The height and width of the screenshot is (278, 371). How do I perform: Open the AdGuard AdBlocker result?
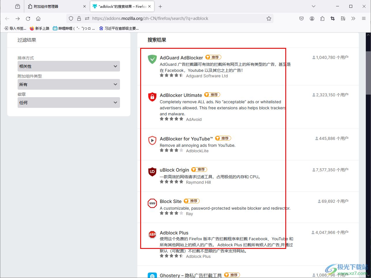(x=181, y=58)
